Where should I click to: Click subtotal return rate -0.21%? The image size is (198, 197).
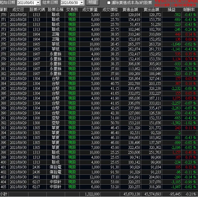point(191,194)
